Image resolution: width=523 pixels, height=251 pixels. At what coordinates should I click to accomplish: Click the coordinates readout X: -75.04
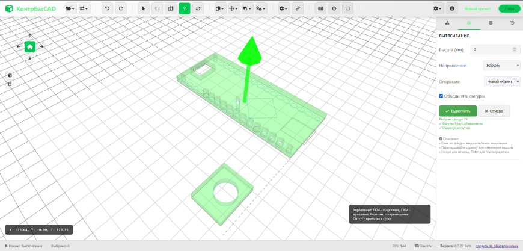(x=39, y=230)
